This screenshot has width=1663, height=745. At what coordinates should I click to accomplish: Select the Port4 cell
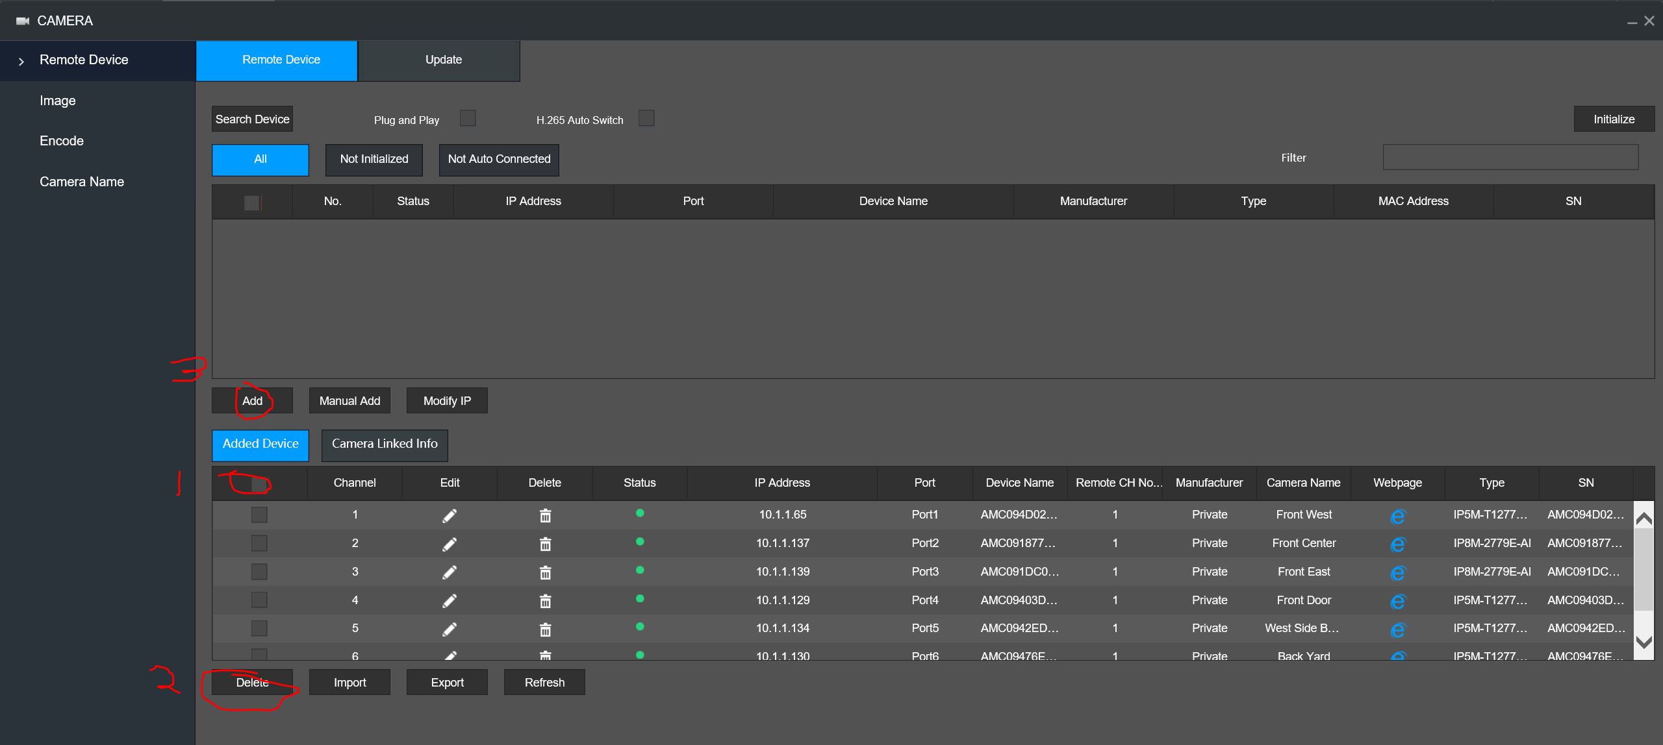click(925, 600)
